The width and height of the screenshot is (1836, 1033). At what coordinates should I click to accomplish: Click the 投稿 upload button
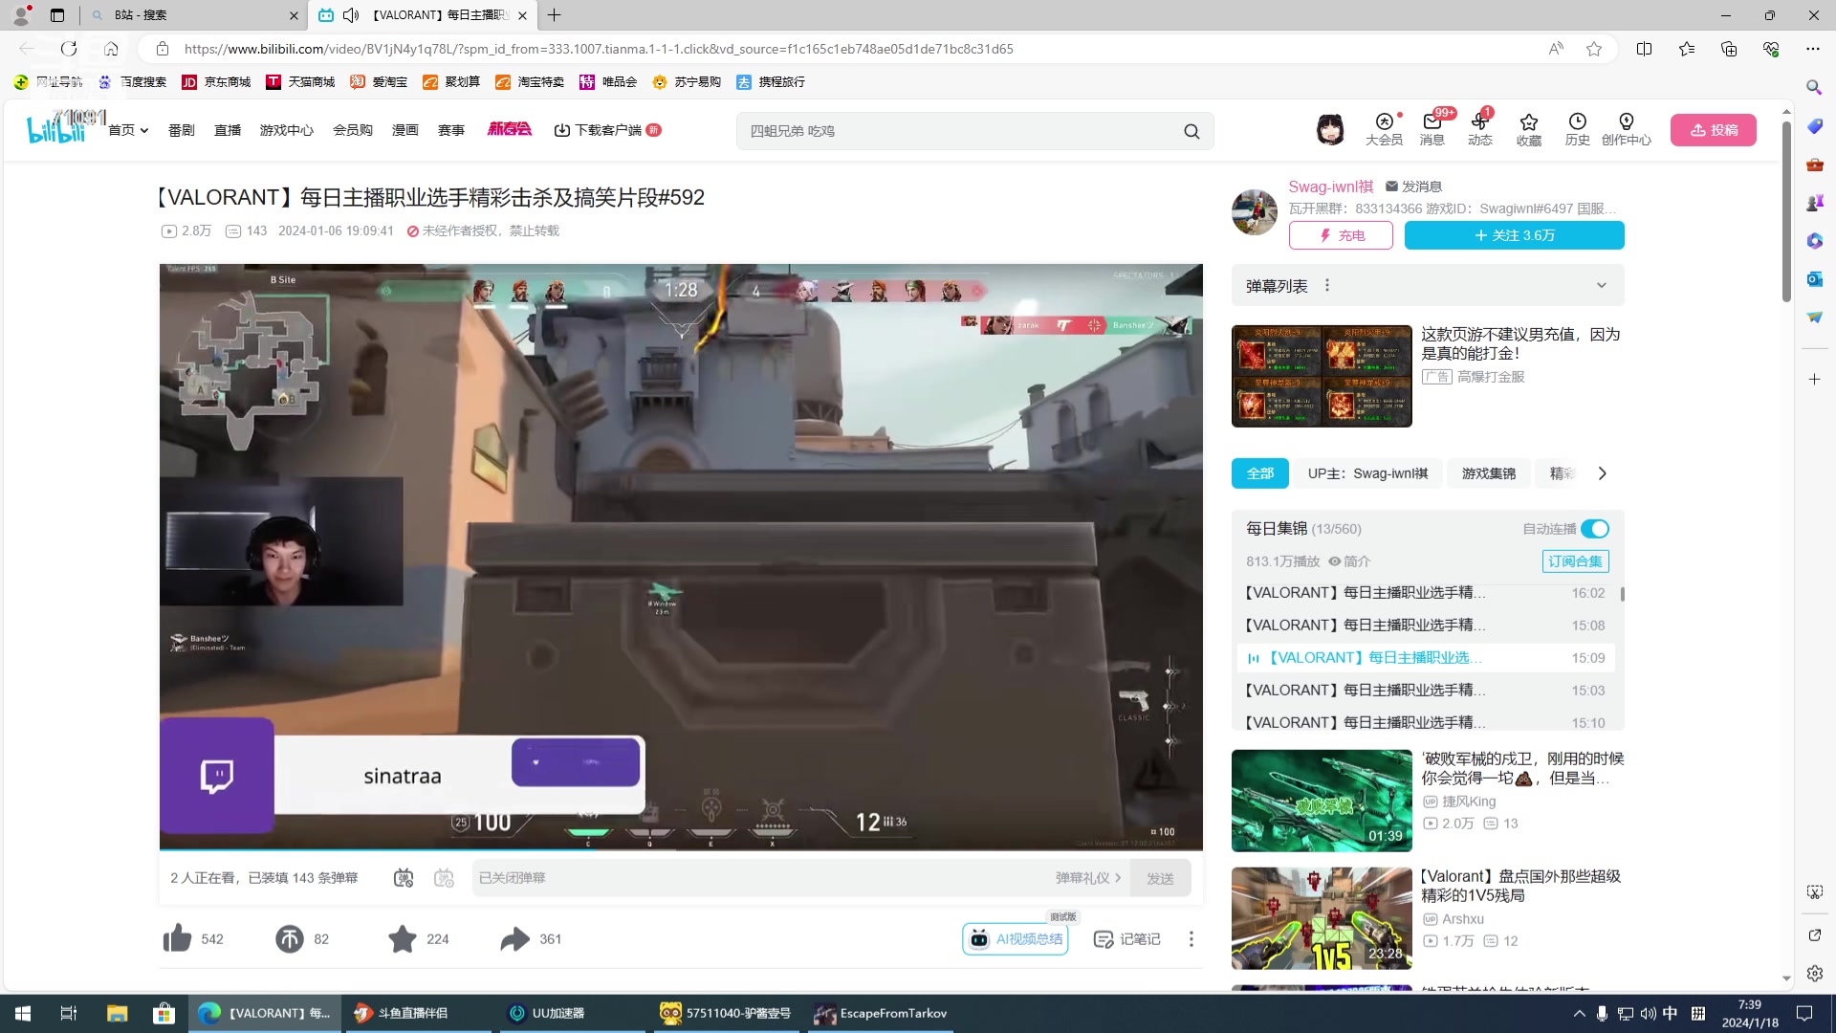pyautogui.click(x=1714, y=130)
